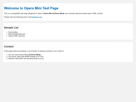Click the item 'Network restrictions are blocking Opera's proxy'
136x102 pixels.
coord(26,58)
